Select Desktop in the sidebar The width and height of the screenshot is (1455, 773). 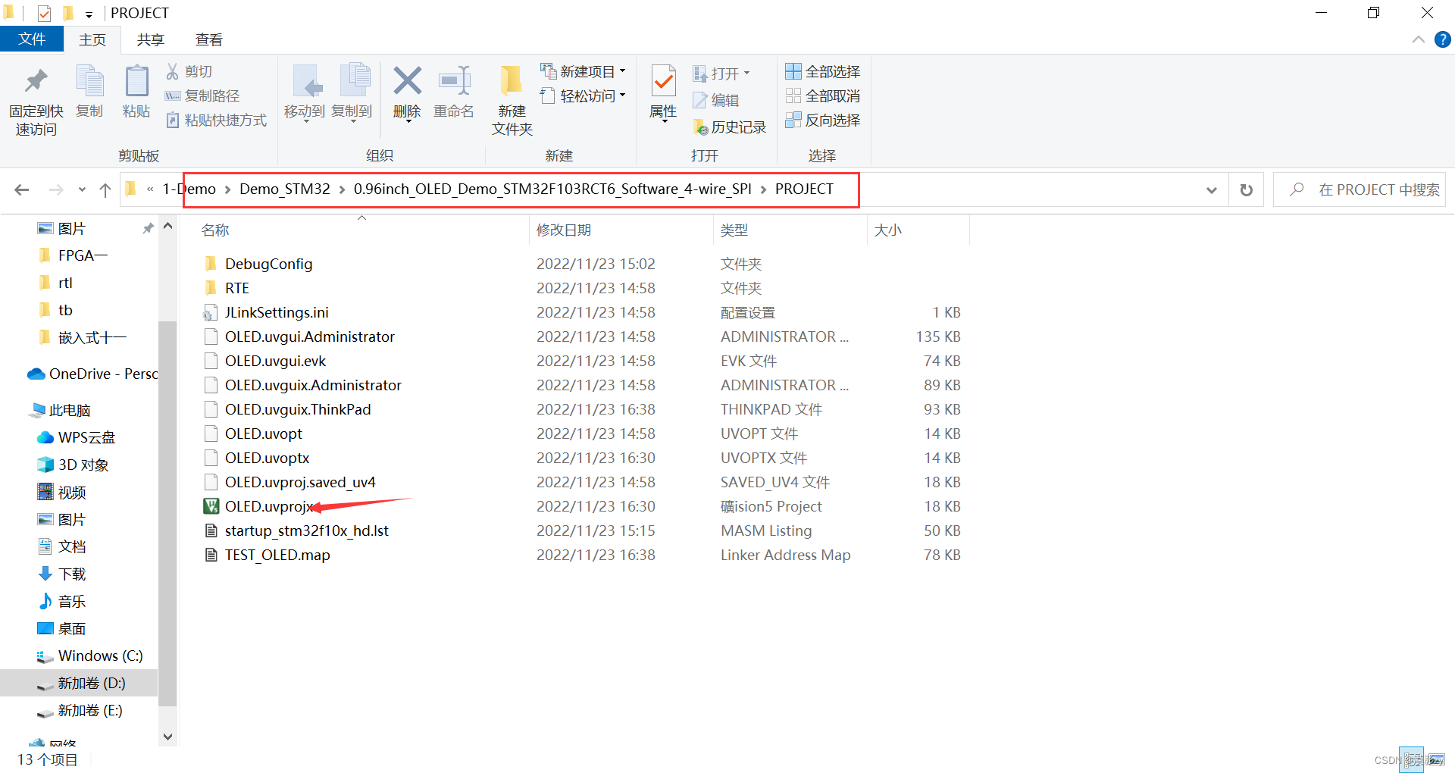coord(61,628)
